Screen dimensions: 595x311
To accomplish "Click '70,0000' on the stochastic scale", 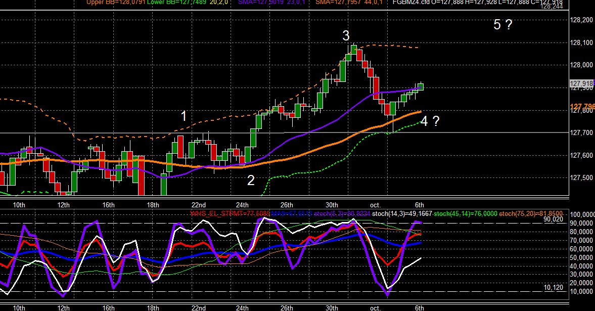I will (x=582, y=240).
